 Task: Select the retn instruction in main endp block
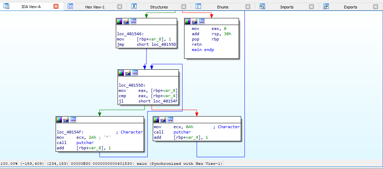(196, 45)
